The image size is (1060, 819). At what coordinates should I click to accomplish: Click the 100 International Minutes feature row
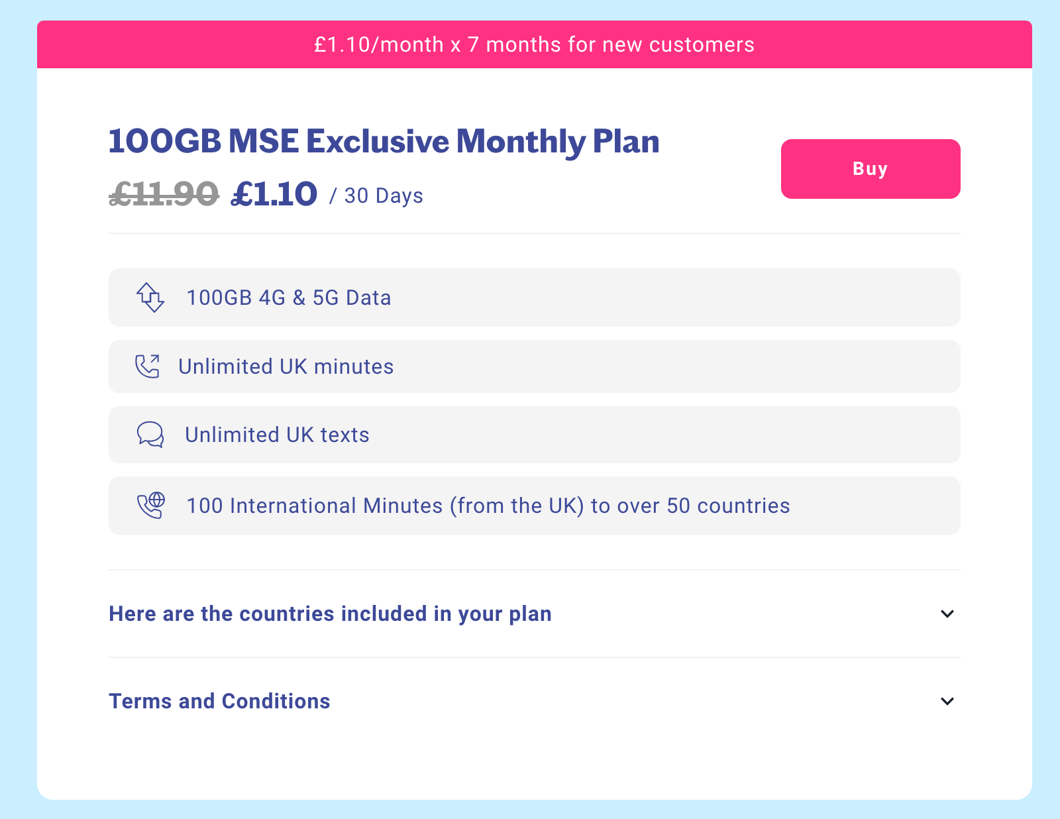[x=534, y=506]
